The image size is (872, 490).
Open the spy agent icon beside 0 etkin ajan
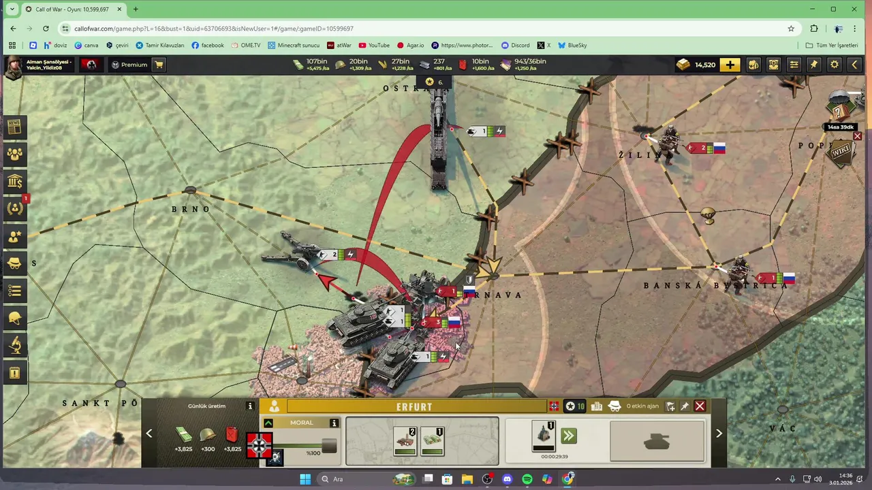coord(614,406)
